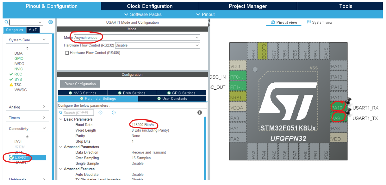The width and height of the screenshot is (386, 185).
Task: Click the magnifier icon above Categories
Action: [x=7, y=22]
